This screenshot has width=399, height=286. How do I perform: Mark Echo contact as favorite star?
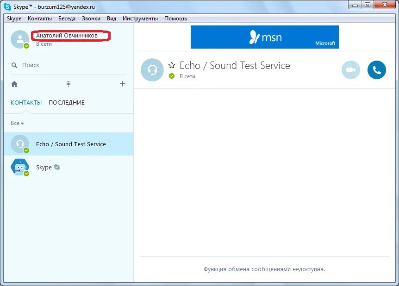pos(172,65)
